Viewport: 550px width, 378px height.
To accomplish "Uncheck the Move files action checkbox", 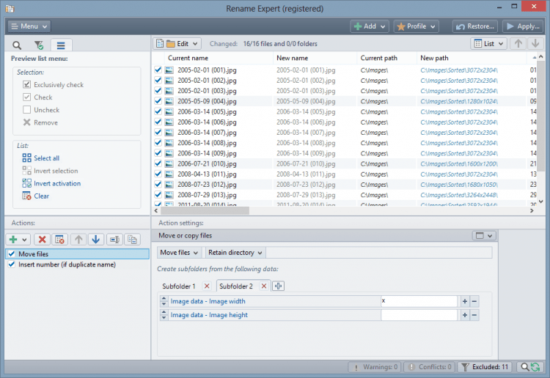I will point(11,254).
